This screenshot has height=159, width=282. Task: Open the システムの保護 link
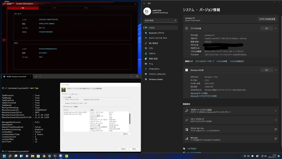222,61
